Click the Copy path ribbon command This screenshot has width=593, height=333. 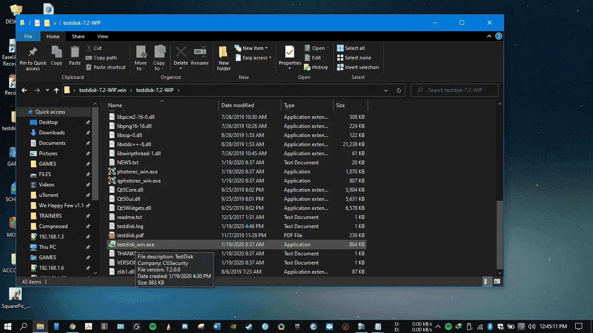(x=101, y=58)
